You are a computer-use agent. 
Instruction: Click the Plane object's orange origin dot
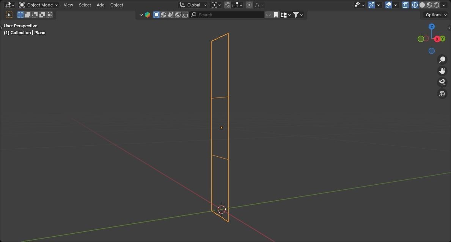(221, 127)
